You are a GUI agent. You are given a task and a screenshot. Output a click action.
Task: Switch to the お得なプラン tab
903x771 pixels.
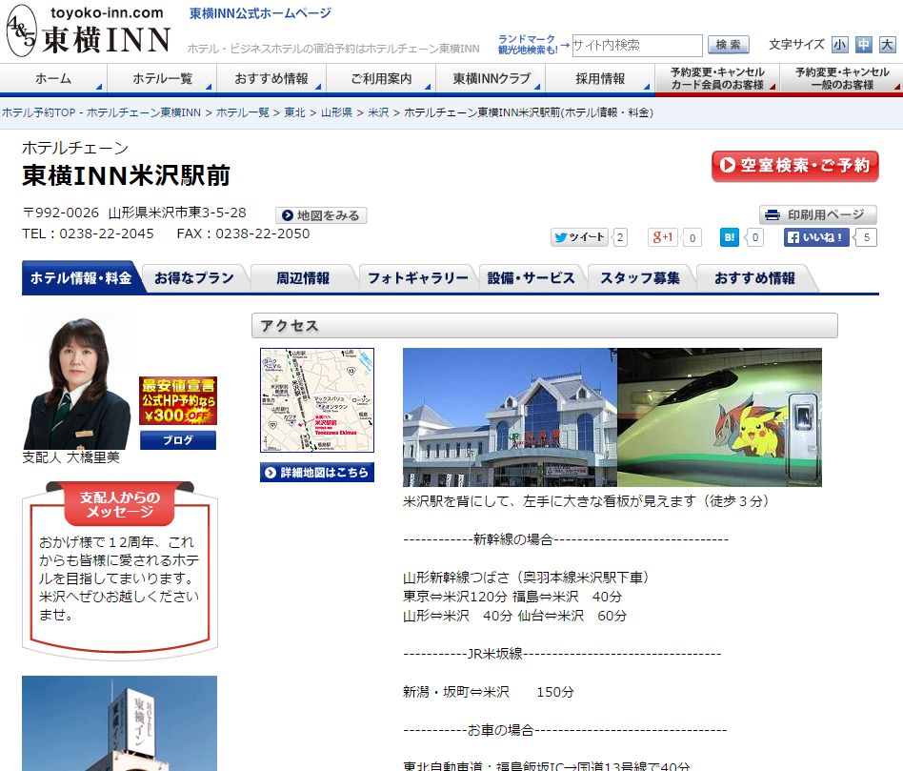194,278
